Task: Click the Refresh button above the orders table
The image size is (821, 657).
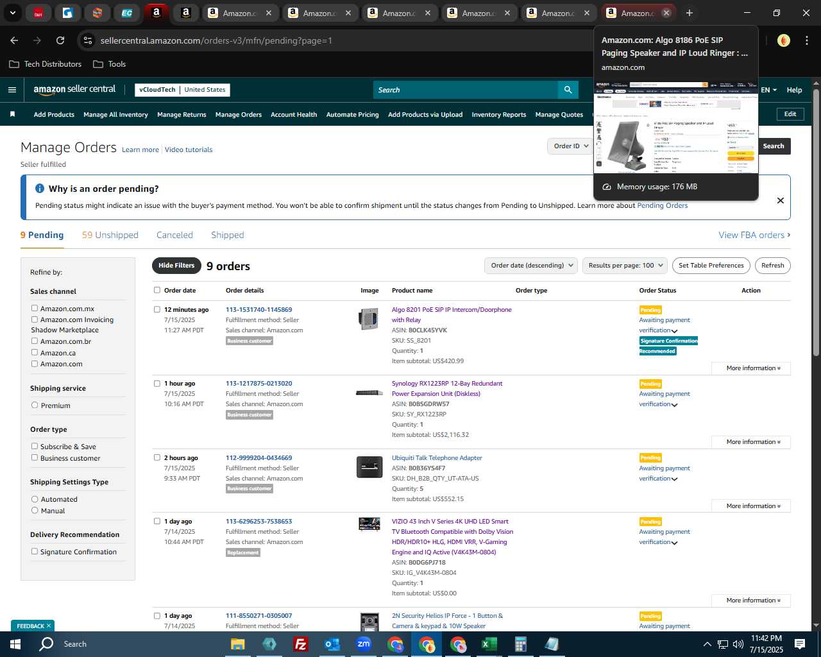Action: coord(773,266)
